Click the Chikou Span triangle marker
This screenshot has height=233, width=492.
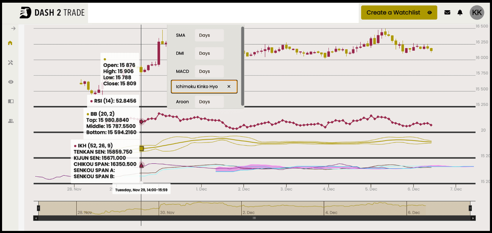click(141, 165)
